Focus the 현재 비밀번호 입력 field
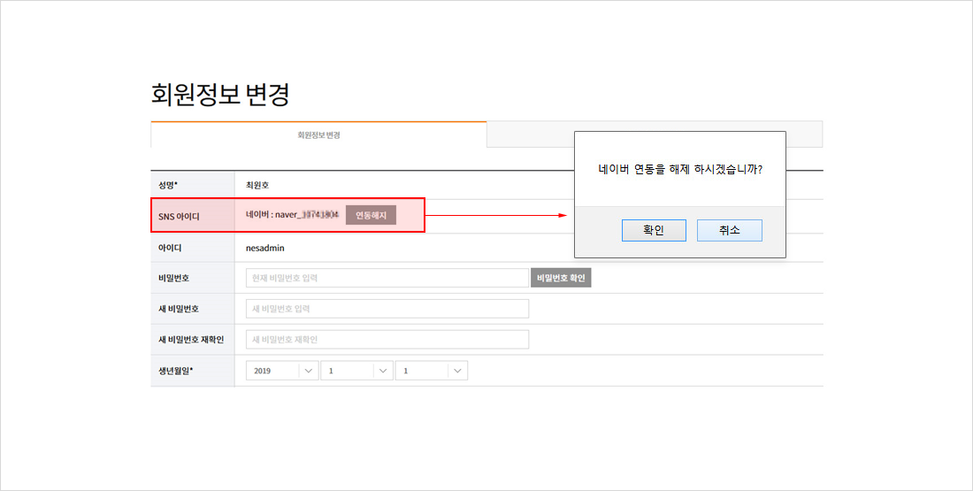The image size is (973, 491). click(387, 278)
